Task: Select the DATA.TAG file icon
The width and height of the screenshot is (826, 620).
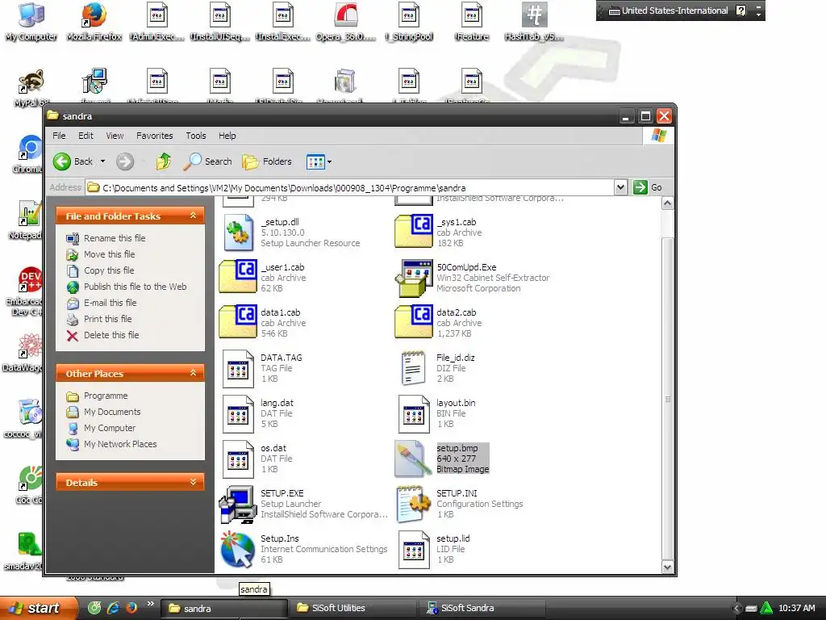Action: [x=238, y=368]
